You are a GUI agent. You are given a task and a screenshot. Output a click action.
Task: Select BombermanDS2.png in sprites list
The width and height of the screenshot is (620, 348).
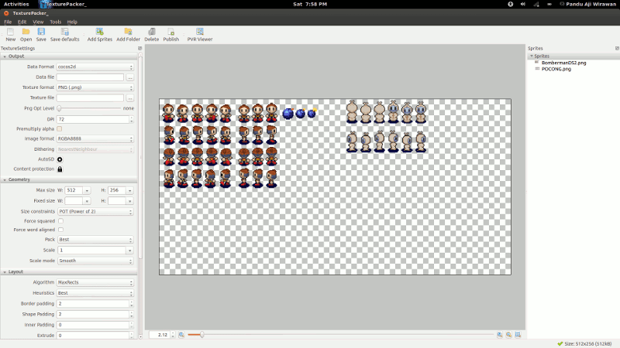[563, 63]
